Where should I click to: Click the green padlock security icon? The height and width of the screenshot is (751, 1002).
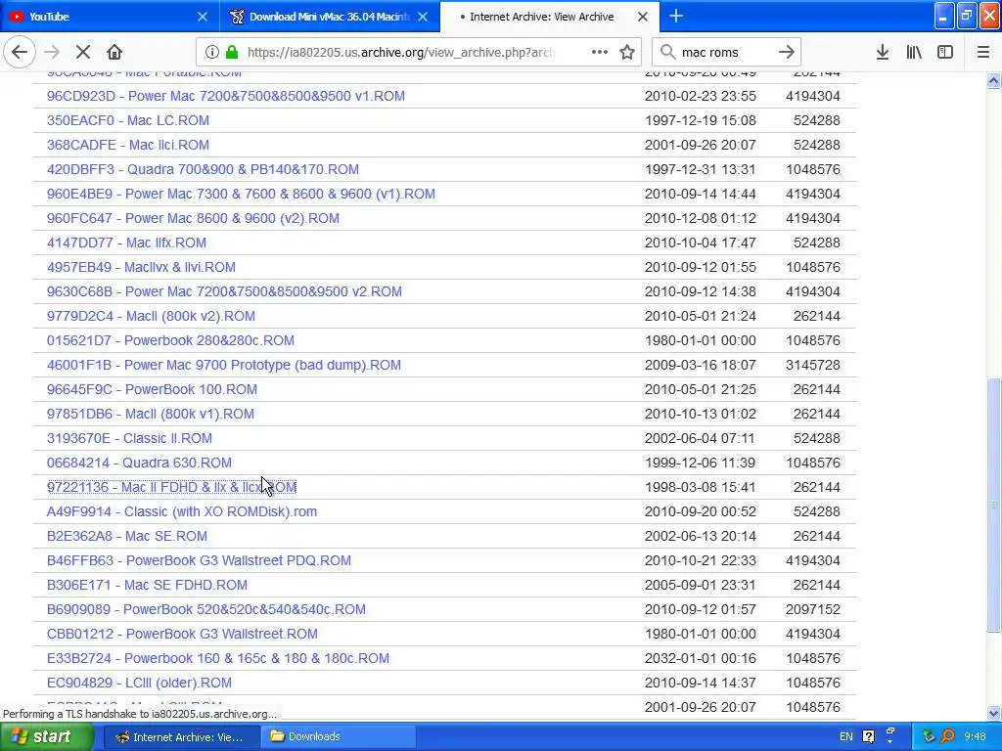coord(232,53)
